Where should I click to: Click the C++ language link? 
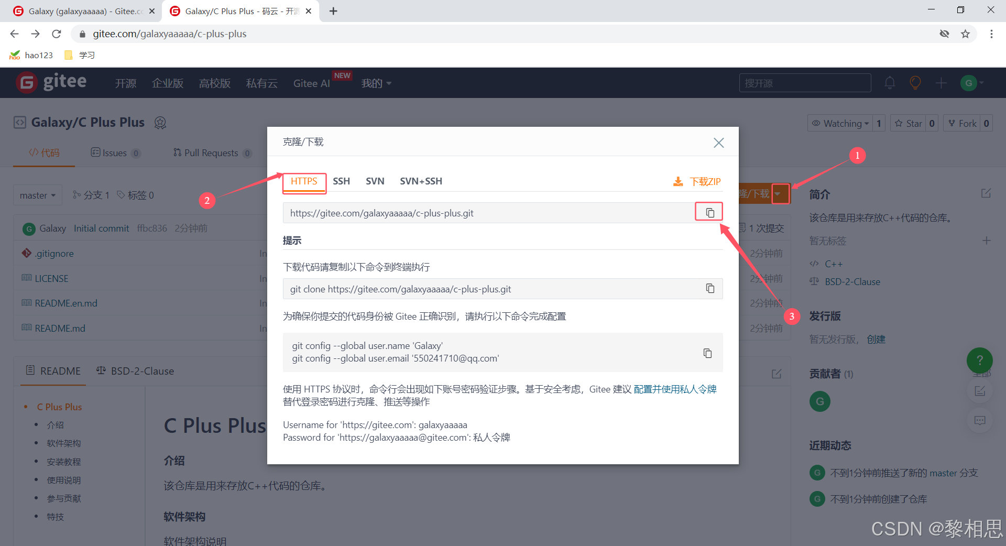(834, 264)
